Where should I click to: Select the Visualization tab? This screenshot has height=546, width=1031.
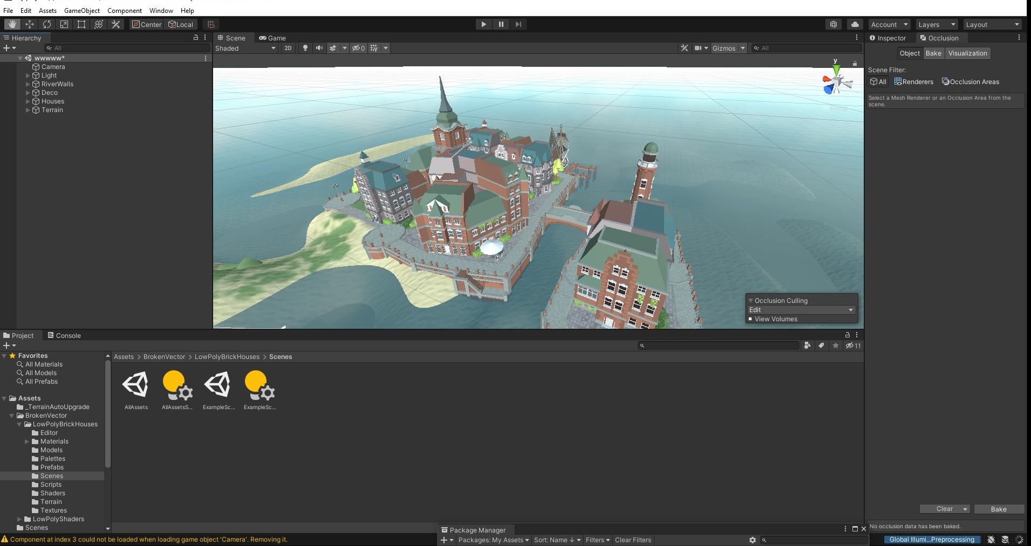point(968,53)
